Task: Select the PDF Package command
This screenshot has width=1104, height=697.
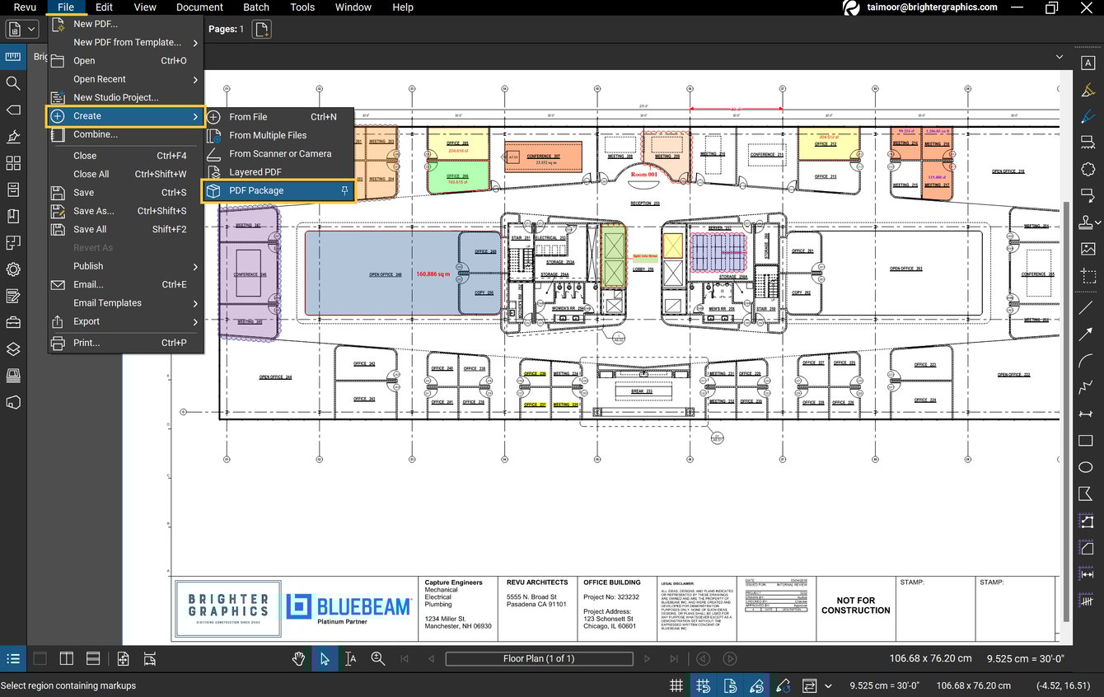Action: [258, 190]
